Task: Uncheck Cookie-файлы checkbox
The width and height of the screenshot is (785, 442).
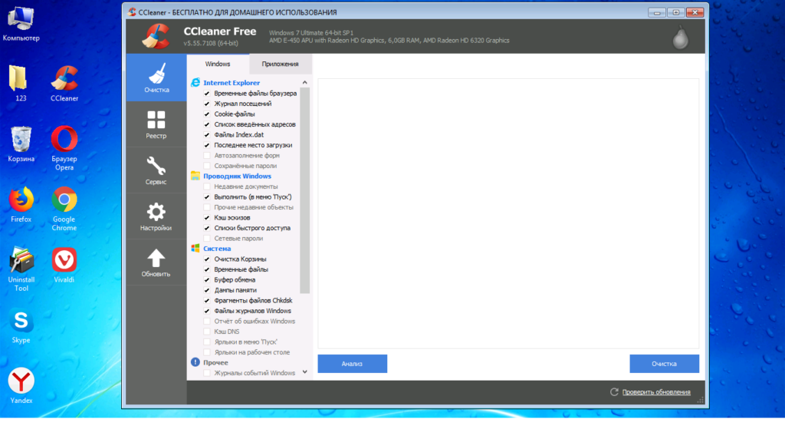Action: click(207, 114)
